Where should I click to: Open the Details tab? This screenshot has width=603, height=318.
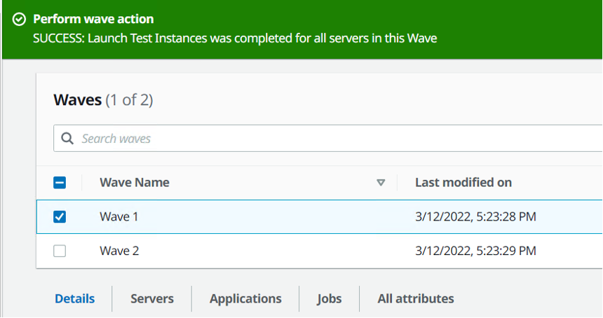tap(74, 298)
